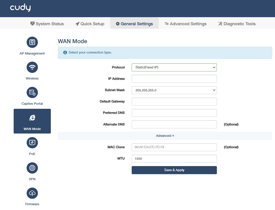Focus the IP Address input field
This screenshot has height=210, width=275.
tap(174, 79)
